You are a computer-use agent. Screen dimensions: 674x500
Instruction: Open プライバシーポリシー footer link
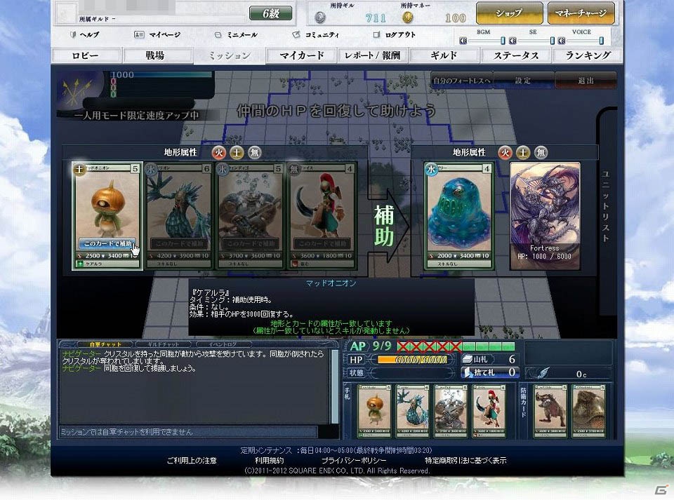[x=354, y=461]
